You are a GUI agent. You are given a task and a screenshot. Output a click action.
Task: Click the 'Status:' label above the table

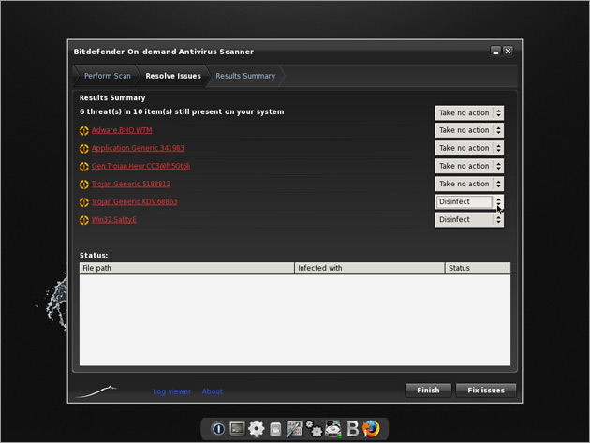click(x=94, y=255)
